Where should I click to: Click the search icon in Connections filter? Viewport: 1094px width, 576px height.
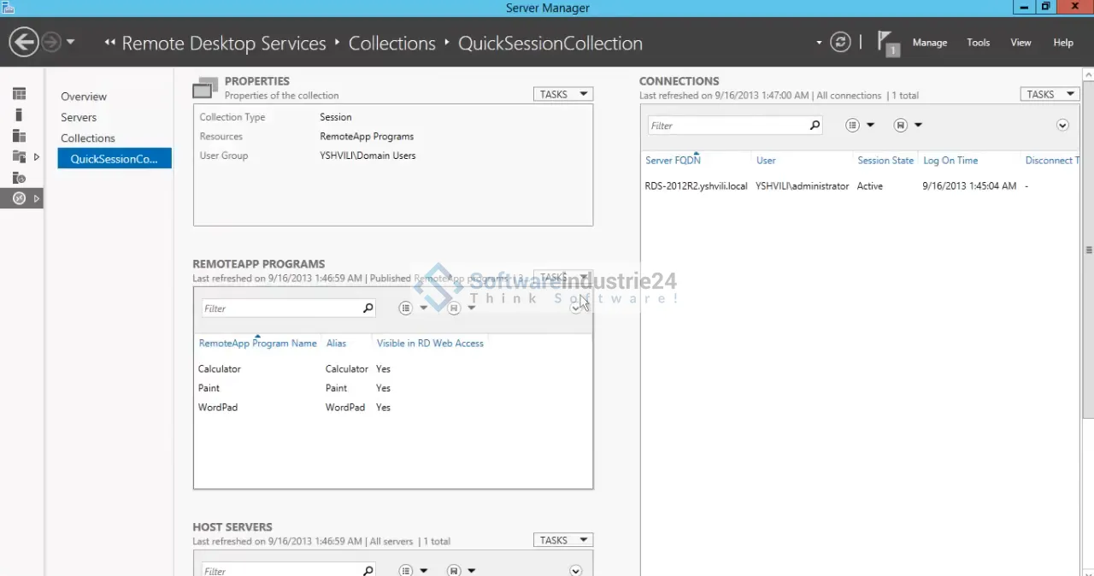click(815, 126)
